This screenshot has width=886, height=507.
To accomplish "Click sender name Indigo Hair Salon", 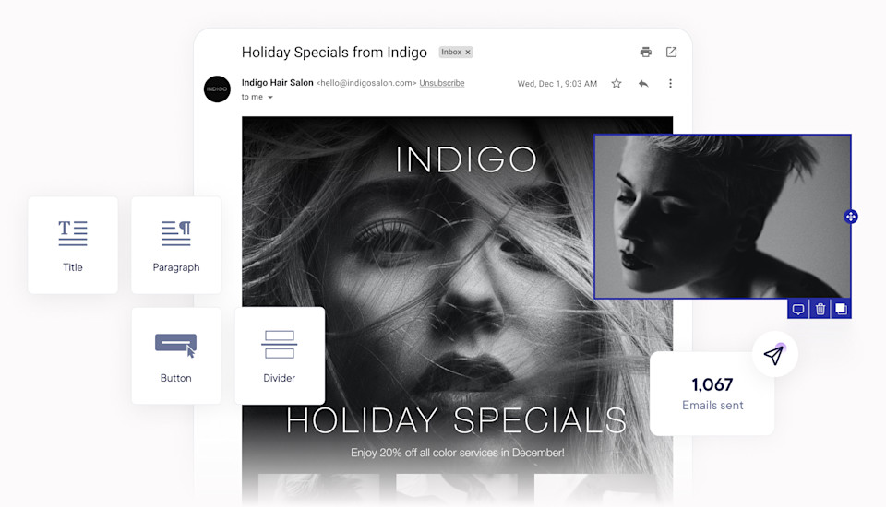I will (x=278, y=82).
